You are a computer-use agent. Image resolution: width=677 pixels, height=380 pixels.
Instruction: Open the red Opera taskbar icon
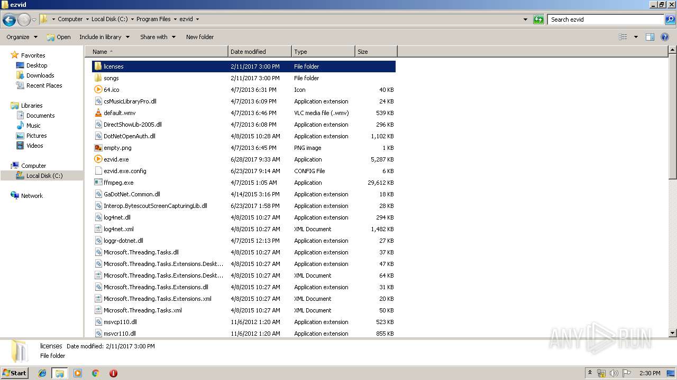point(113,373)
